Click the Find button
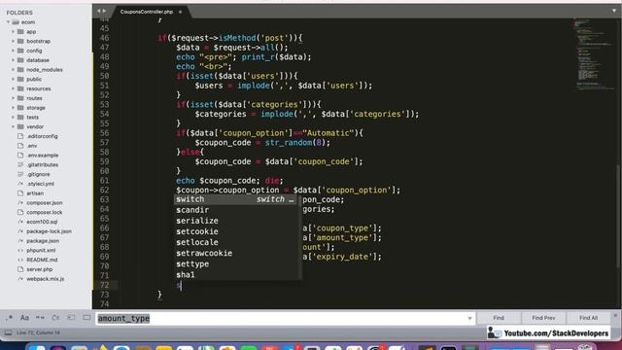The height and width of the screenshot is (350, 622). coord(499,318)
